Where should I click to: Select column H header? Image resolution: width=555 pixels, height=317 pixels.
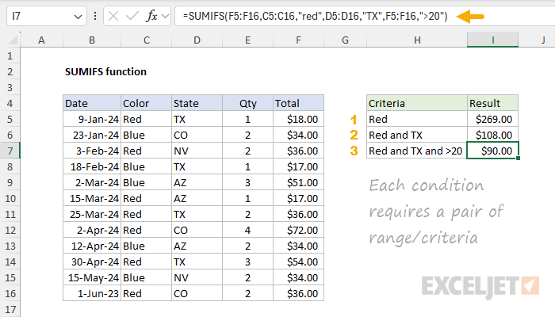pyautogui.click(x=417, y=40)
